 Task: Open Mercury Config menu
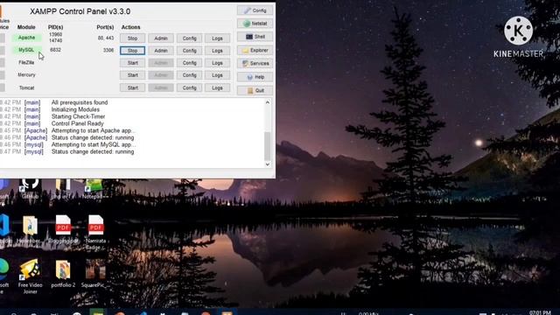[x=189, y=75]
